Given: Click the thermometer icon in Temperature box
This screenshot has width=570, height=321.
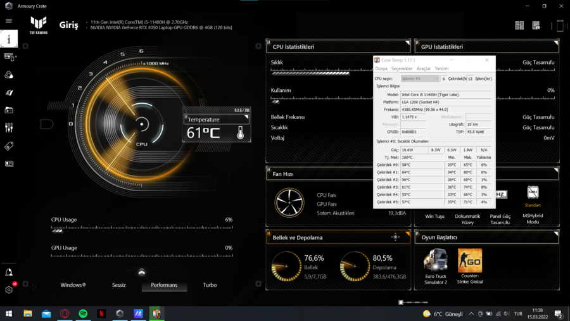Looking at the screenshot, I should (x=240, y=133).
